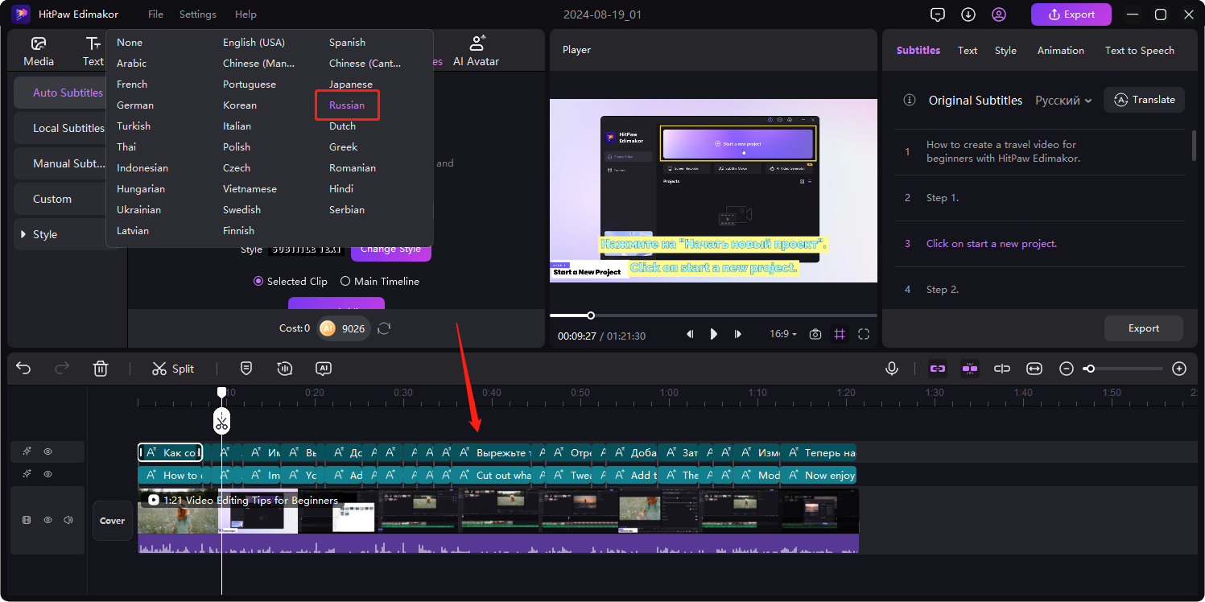Screen dimensions: 1205x602
Task: Open the user account icon in title bar
Action: (x=999, y=14)
